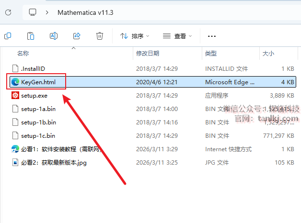Screen dimensions: 301x223
Task: Click the 应用程序 type cell
Action: click(x=217, y=95)
